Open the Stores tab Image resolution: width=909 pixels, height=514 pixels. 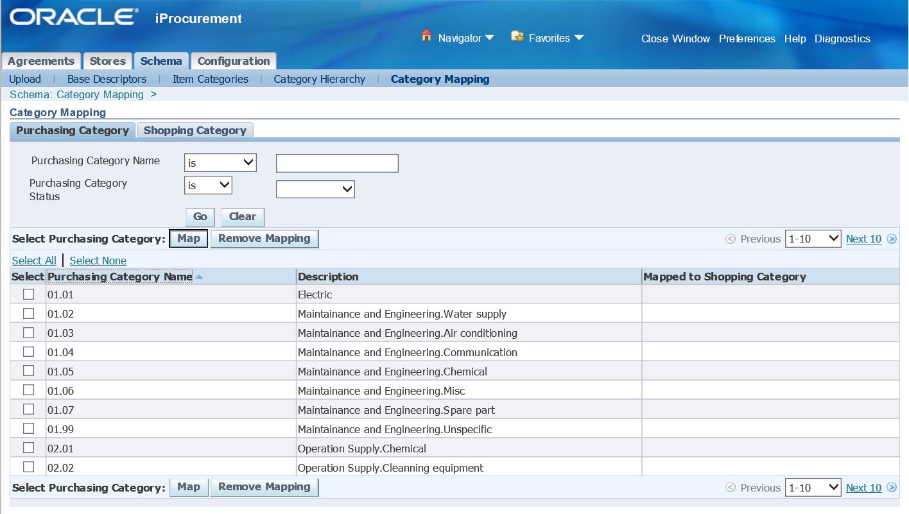[x=107, y=61]
